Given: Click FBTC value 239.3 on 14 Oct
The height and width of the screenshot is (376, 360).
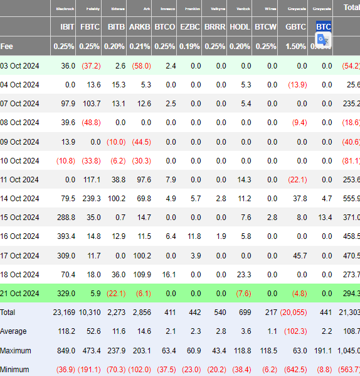Looking at the screenshot, I should tap(92, 199).
